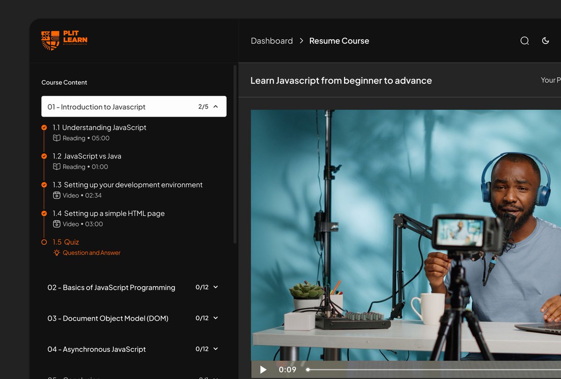
Task: Select 02 - Basics of JavaScript Programming title
Action: click(x=111, y=287)
